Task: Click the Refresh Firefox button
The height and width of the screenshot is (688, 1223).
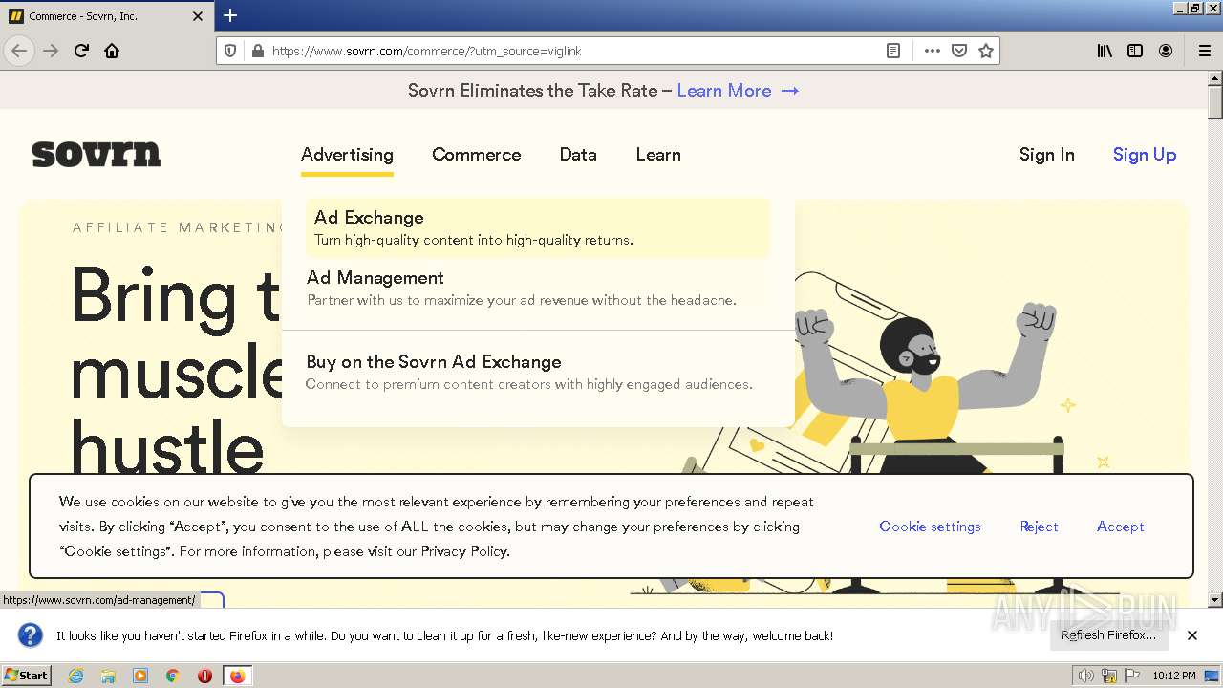Action: point(1108,635)
